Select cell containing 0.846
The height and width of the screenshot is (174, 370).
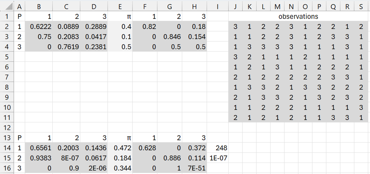[170, 37]
